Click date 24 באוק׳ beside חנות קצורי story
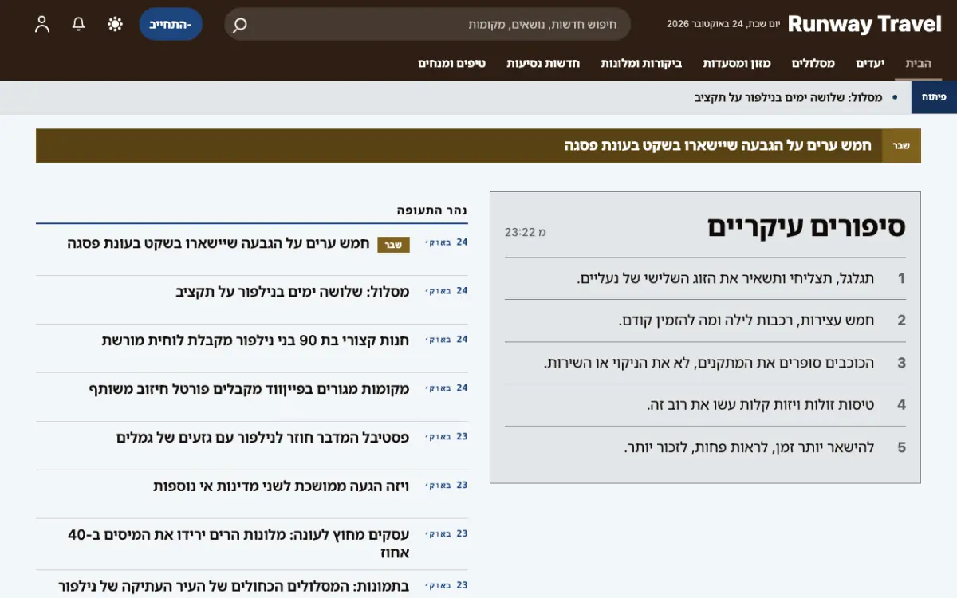The width and height of the screenshot is (957, 598). coord(447,340)
